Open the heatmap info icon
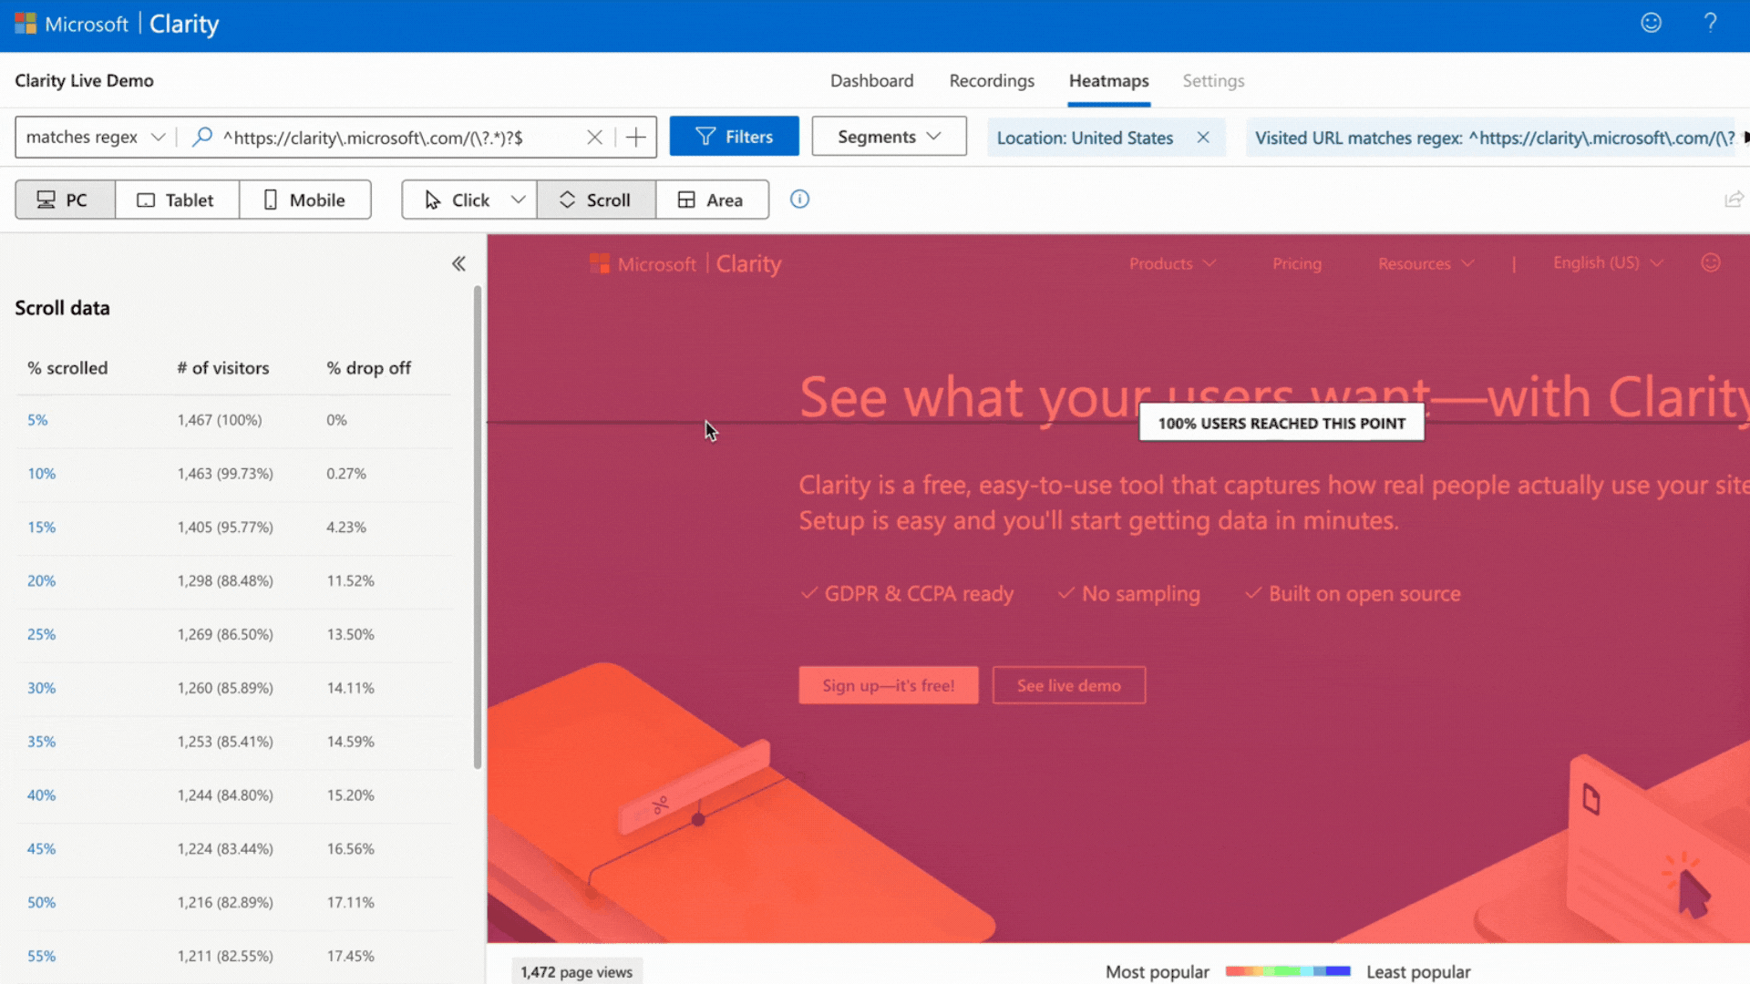The image size is (1750, 984). (x=799, y=199)
